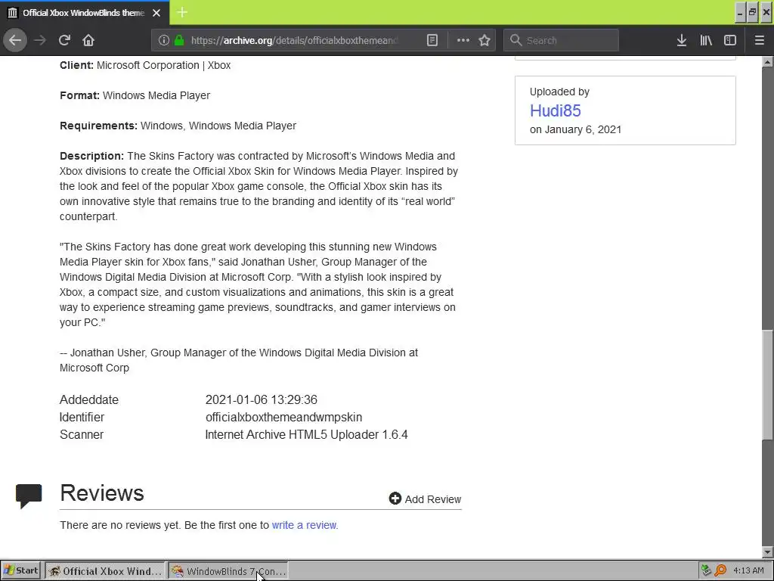This screenshot has width=774, height=581.
Task: Focus the browser Search box
Action: (x=561, y=40)
